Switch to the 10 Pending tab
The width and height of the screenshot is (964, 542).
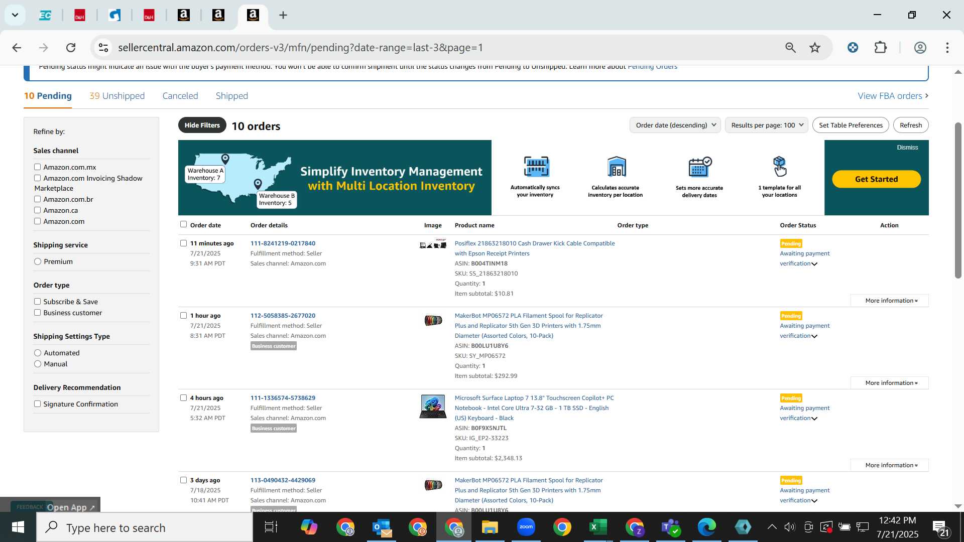point(48,96)
